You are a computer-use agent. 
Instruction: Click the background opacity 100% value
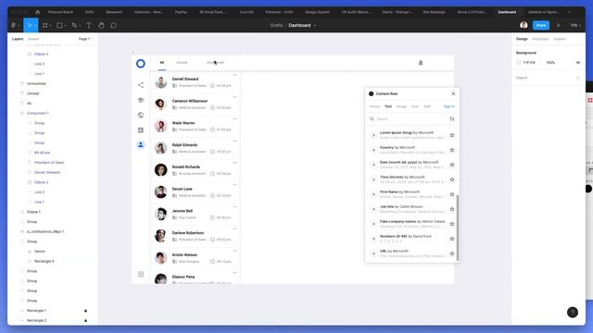550,63
